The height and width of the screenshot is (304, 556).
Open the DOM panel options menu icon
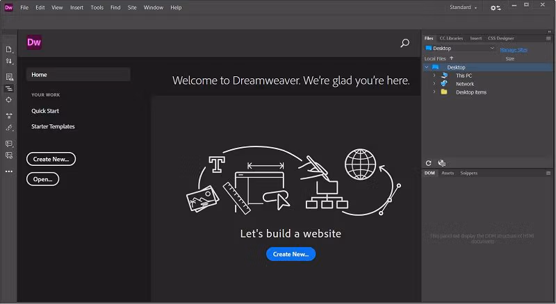(548, 174)
